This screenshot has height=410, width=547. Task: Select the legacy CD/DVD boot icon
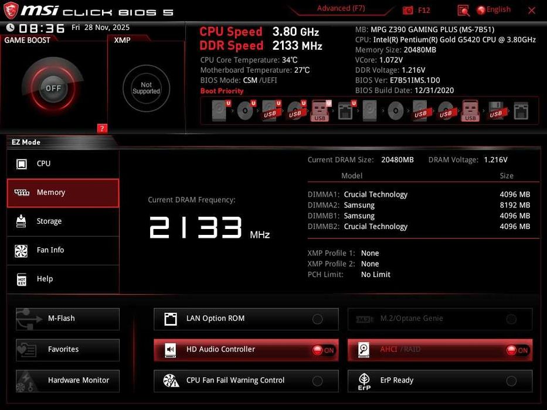click(395, 111)
